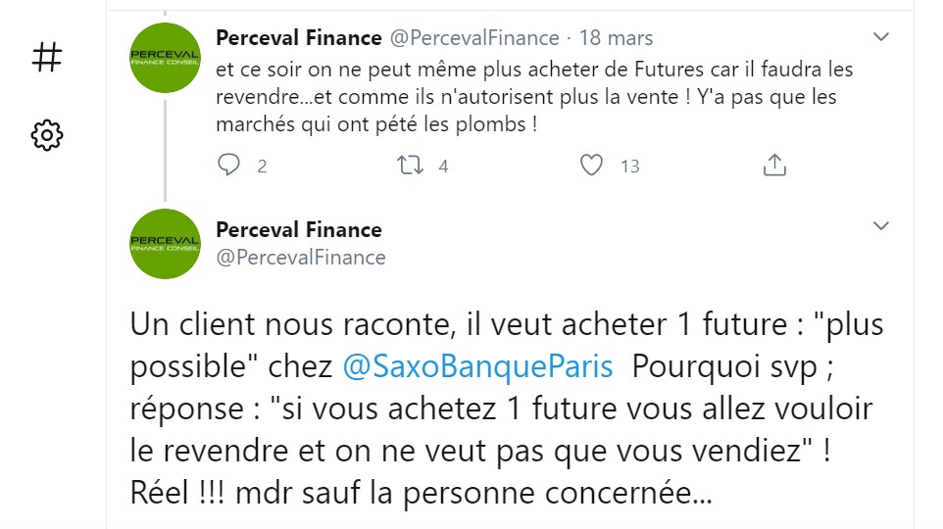Image resolution: width=943 pixels, height=529 pixels.
Task: Click the tweet text starting "Un client nous raconte"
Action: 500,409
